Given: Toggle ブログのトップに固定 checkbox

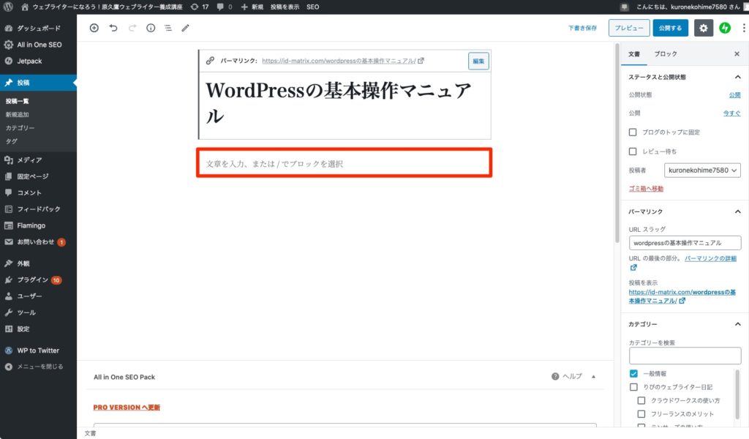Looking at the screenshot, I should pyautogui.click(x=633, y=132).
